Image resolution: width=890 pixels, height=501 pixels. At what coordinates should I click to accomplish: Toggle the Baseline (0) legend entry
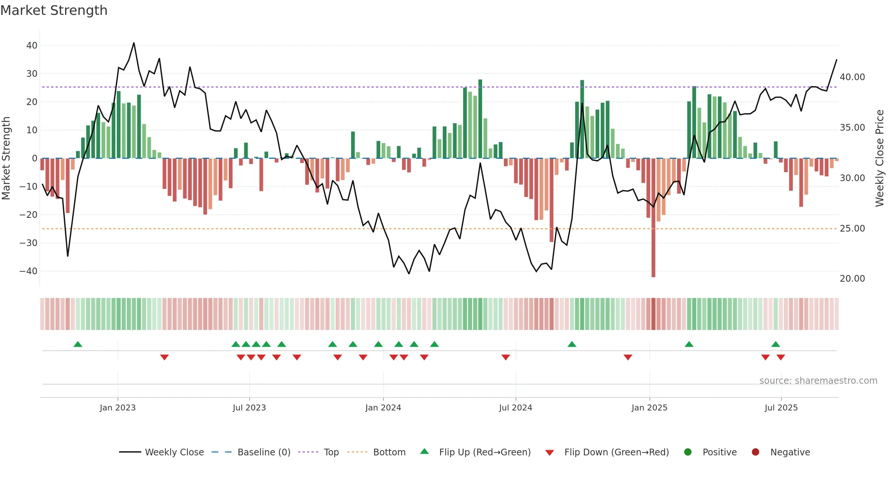click(251, 452)
